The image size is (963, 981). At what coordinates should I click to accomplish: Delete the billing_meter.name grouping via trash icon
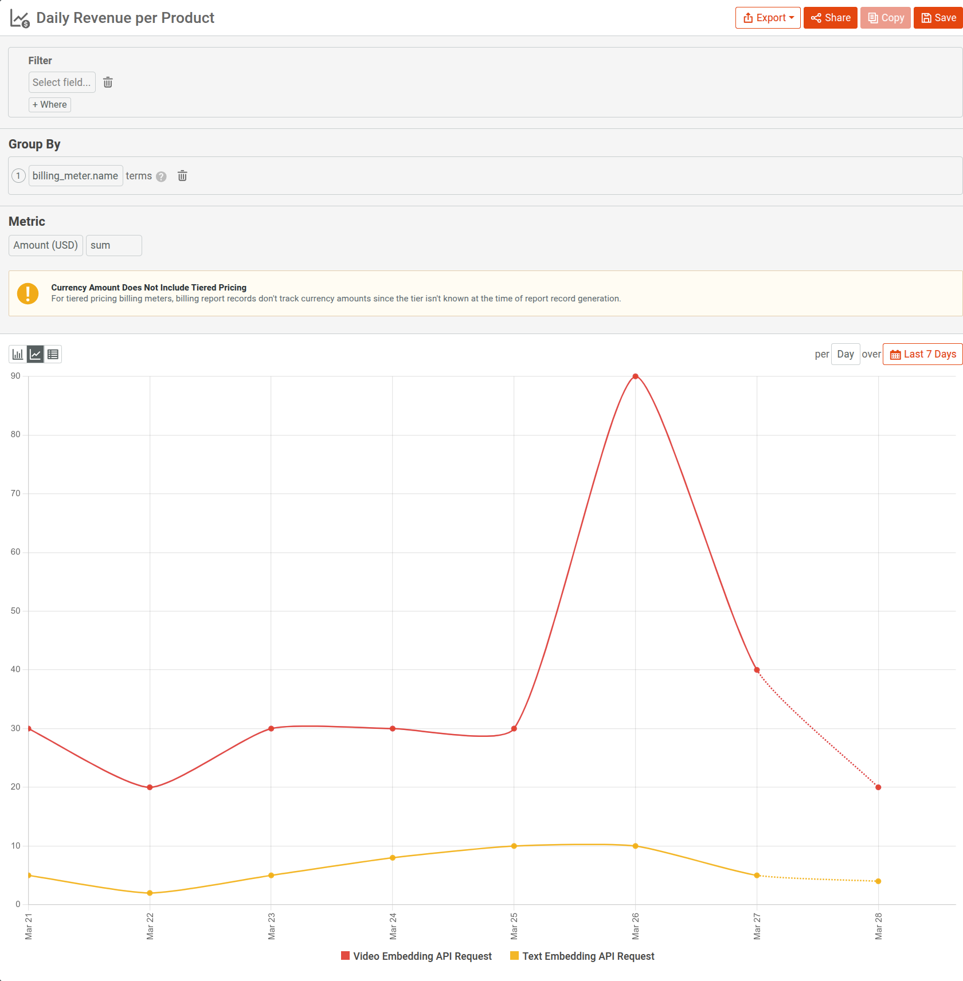(182, 175)
